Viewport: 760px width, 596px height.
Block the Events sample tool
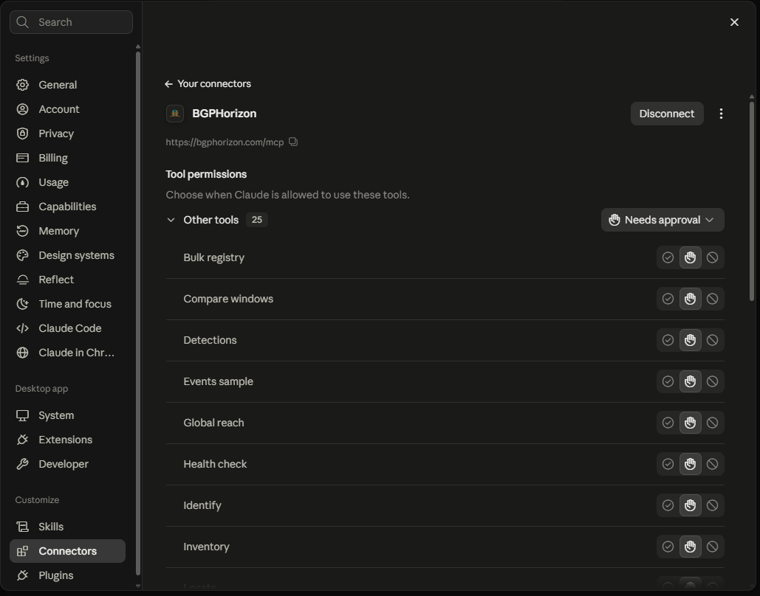tap(712, 381)
